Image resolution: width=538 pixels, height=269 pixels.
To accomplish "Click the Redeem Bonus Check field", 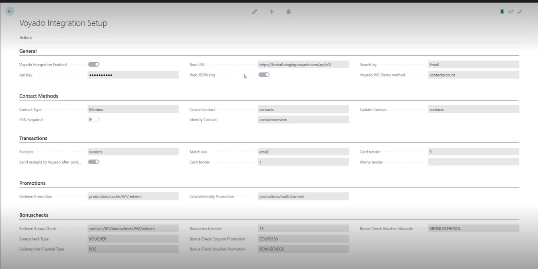I will [133, 229].
